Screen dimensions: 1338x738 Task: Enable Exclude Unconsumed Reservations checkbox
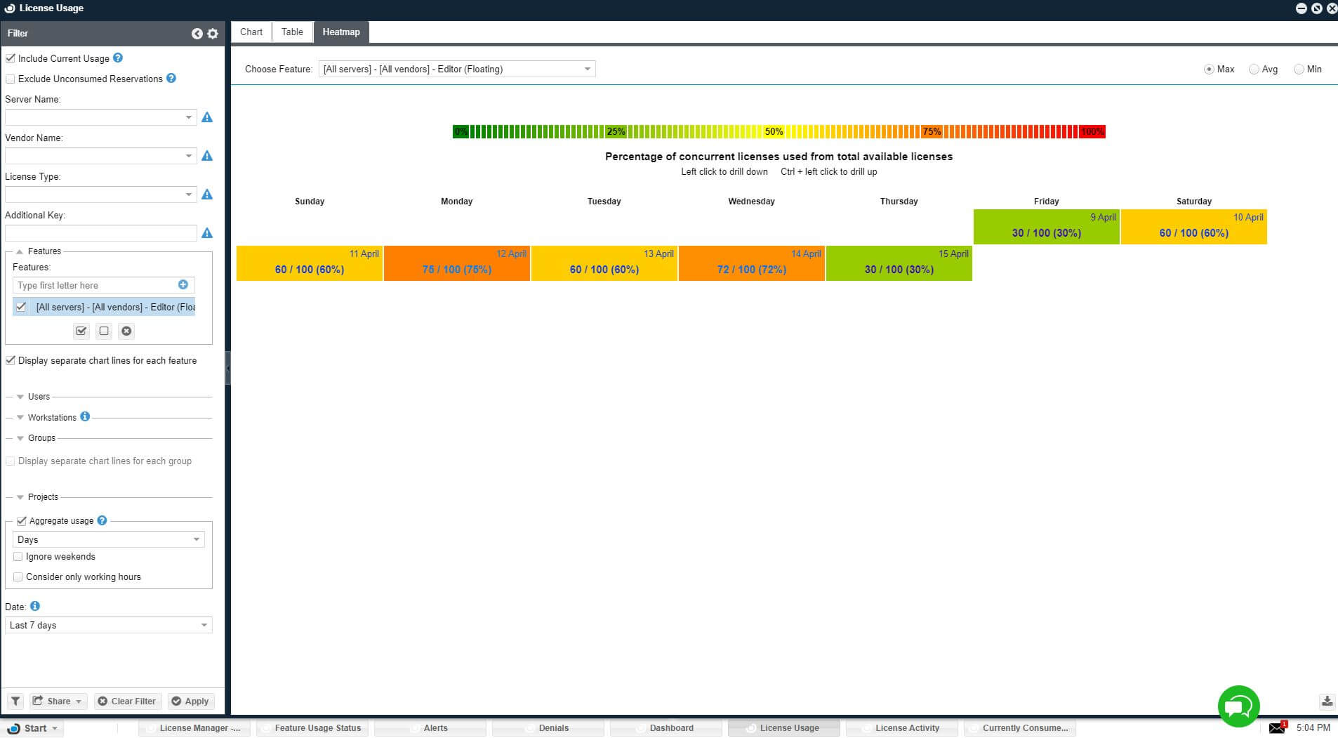click(x=11, y=79)
